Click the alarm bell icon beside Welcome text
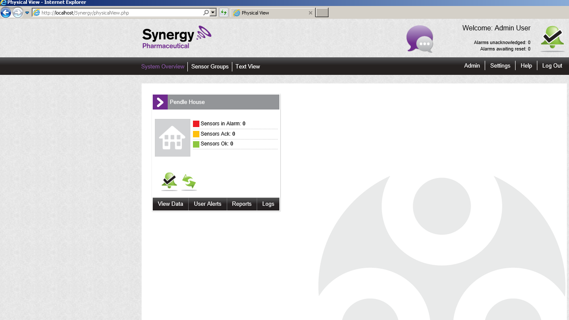This screenshot has height=320, width=569. pos(552,39)
